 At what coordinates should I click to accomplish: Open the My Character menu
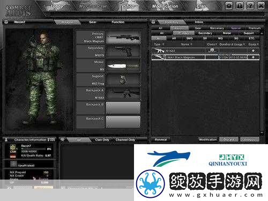click(93, 6)
